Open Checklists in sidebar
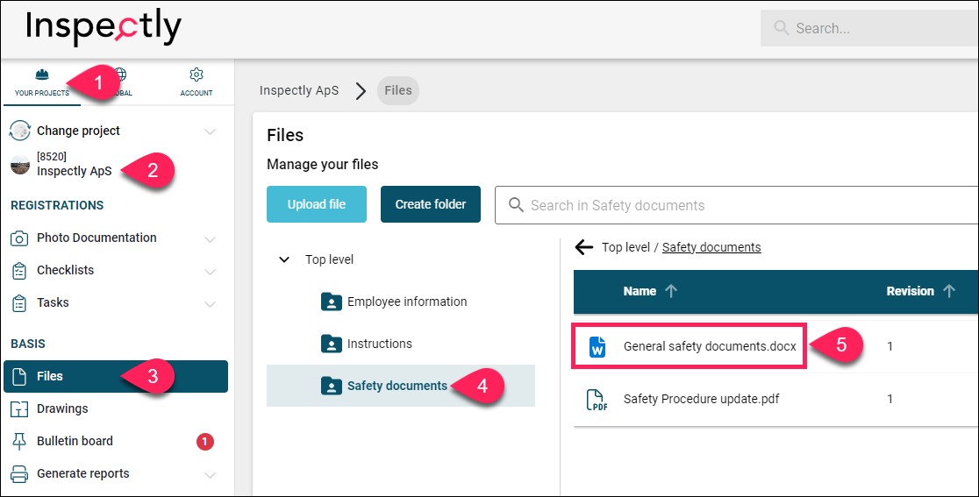The image size is (979, 497). (65, 270)
